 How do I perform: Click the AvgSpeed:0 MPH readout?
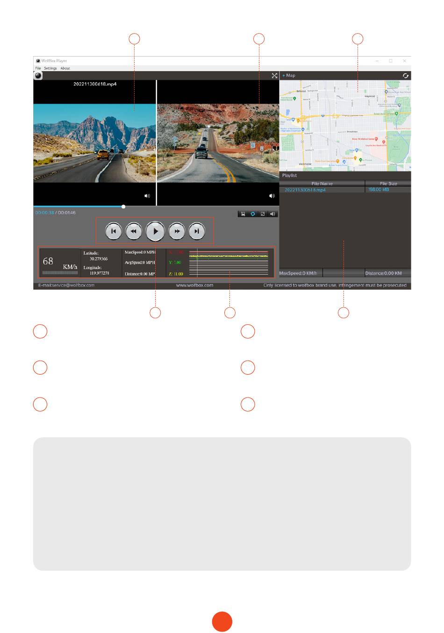pos(140,263)
